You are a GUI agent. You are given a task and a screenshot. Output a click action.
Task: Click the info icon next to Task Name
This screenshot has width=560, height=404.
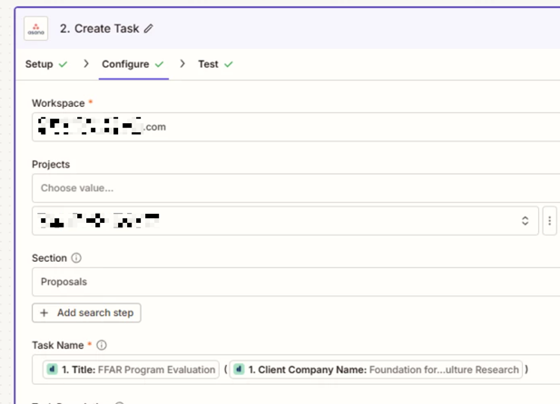click(x=102, y=345)
